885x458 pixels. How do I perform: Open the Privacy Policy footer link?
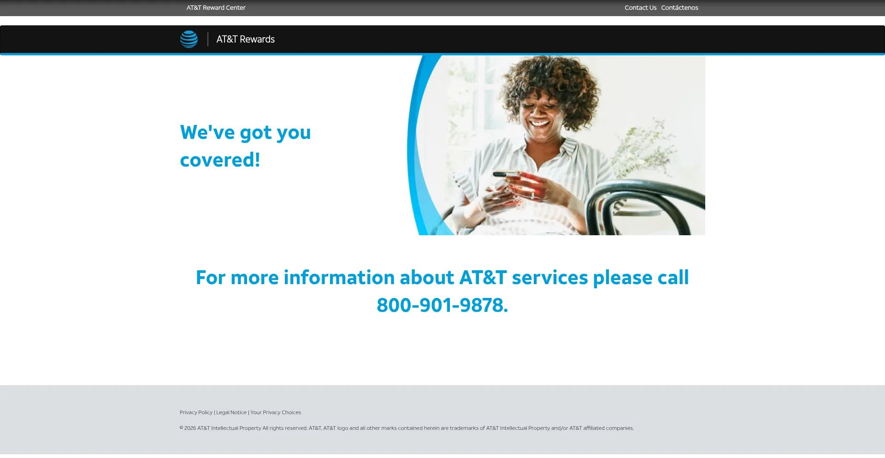pos(196,412)
